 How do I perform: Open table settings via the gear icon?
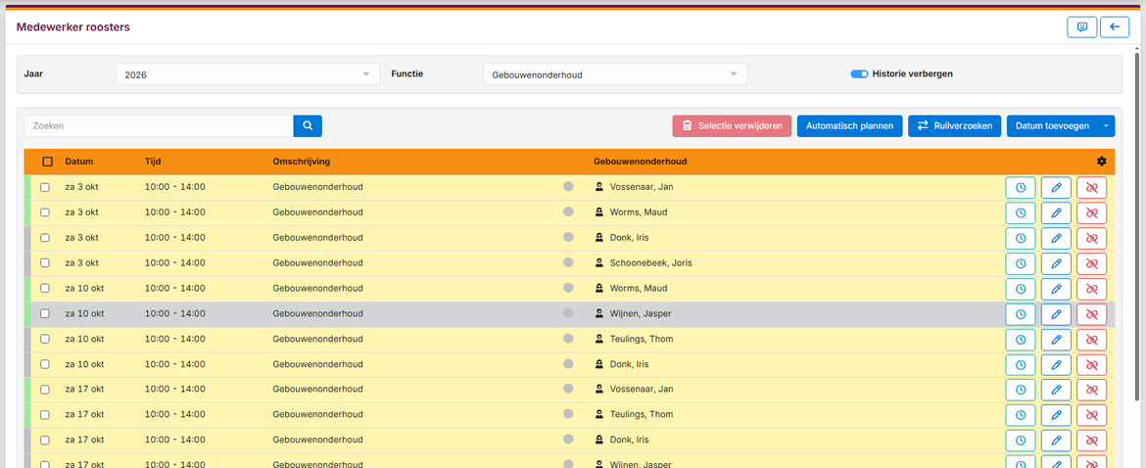coord(1101,162)
